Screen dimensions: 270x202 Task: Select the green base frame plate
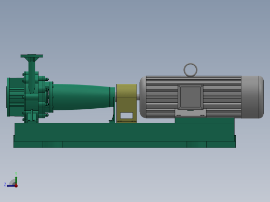(125, 135)
